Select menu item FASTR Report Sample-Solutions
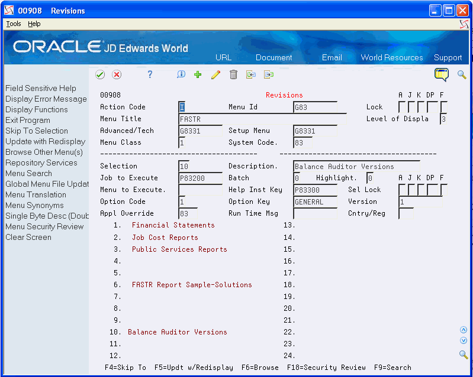Image resolution: width=473 pixels, height=377 pixels. [x=192, y=285]
